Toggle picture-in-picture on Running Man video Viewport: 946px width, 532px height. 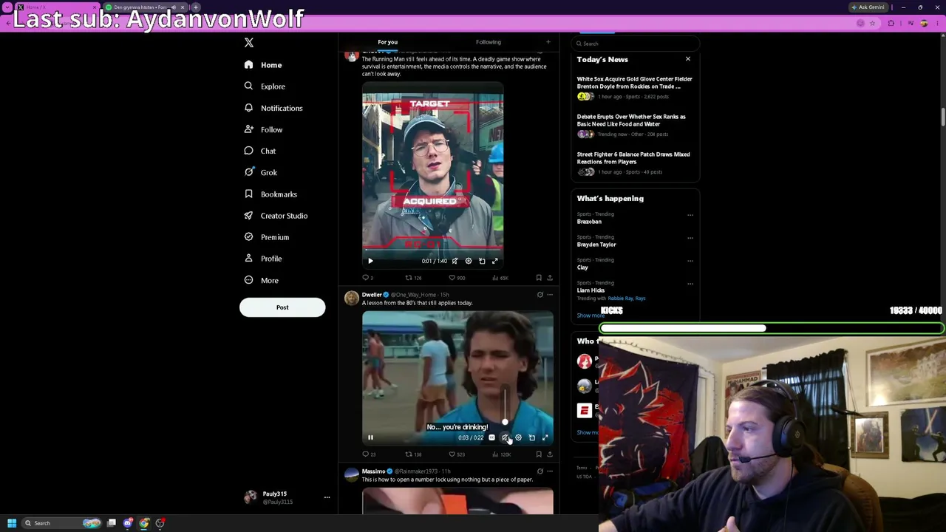click(482, 261)
